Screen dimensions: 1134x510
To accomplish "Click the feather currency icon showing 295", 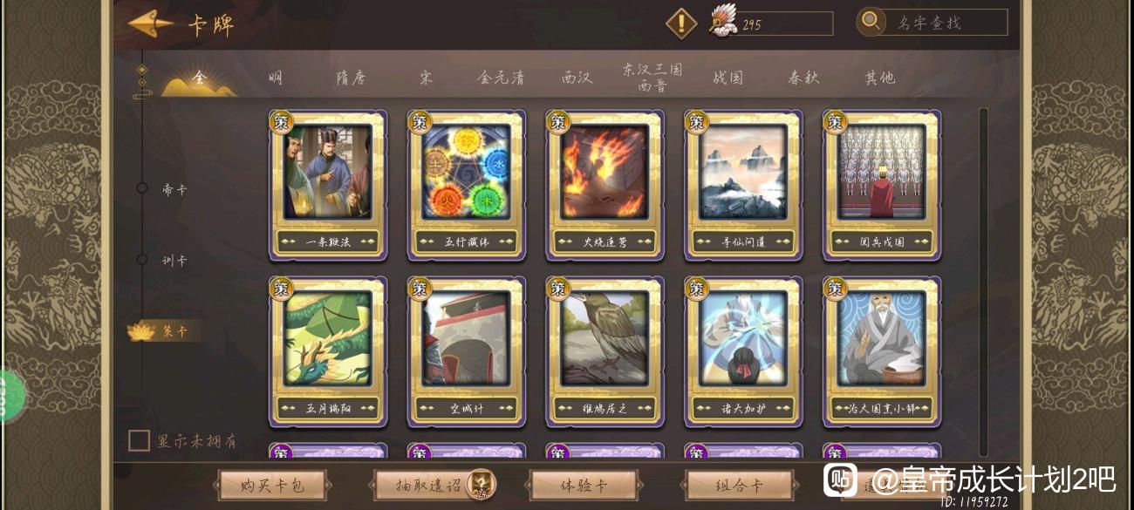I will (x=723, y=22).
